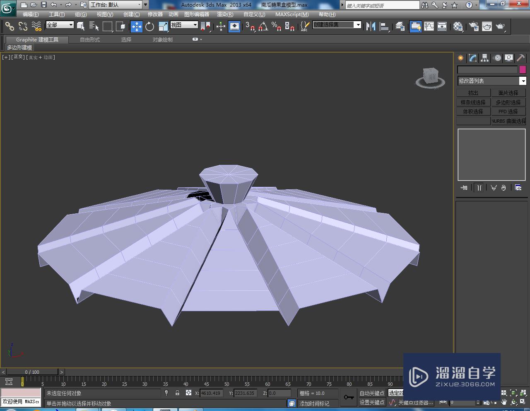This screenshot has width=530, height=411.
Task: Open the Display panel tab
Action: pyautogui.click(x=509, y=58)
